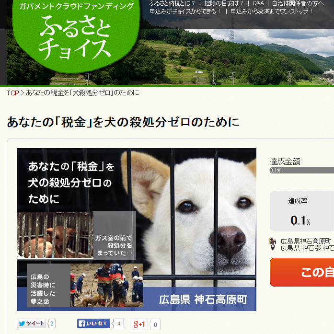Open the 自治体関係者の方へ menu link
The width and height of the screenshot is (334, 334).
298,3
